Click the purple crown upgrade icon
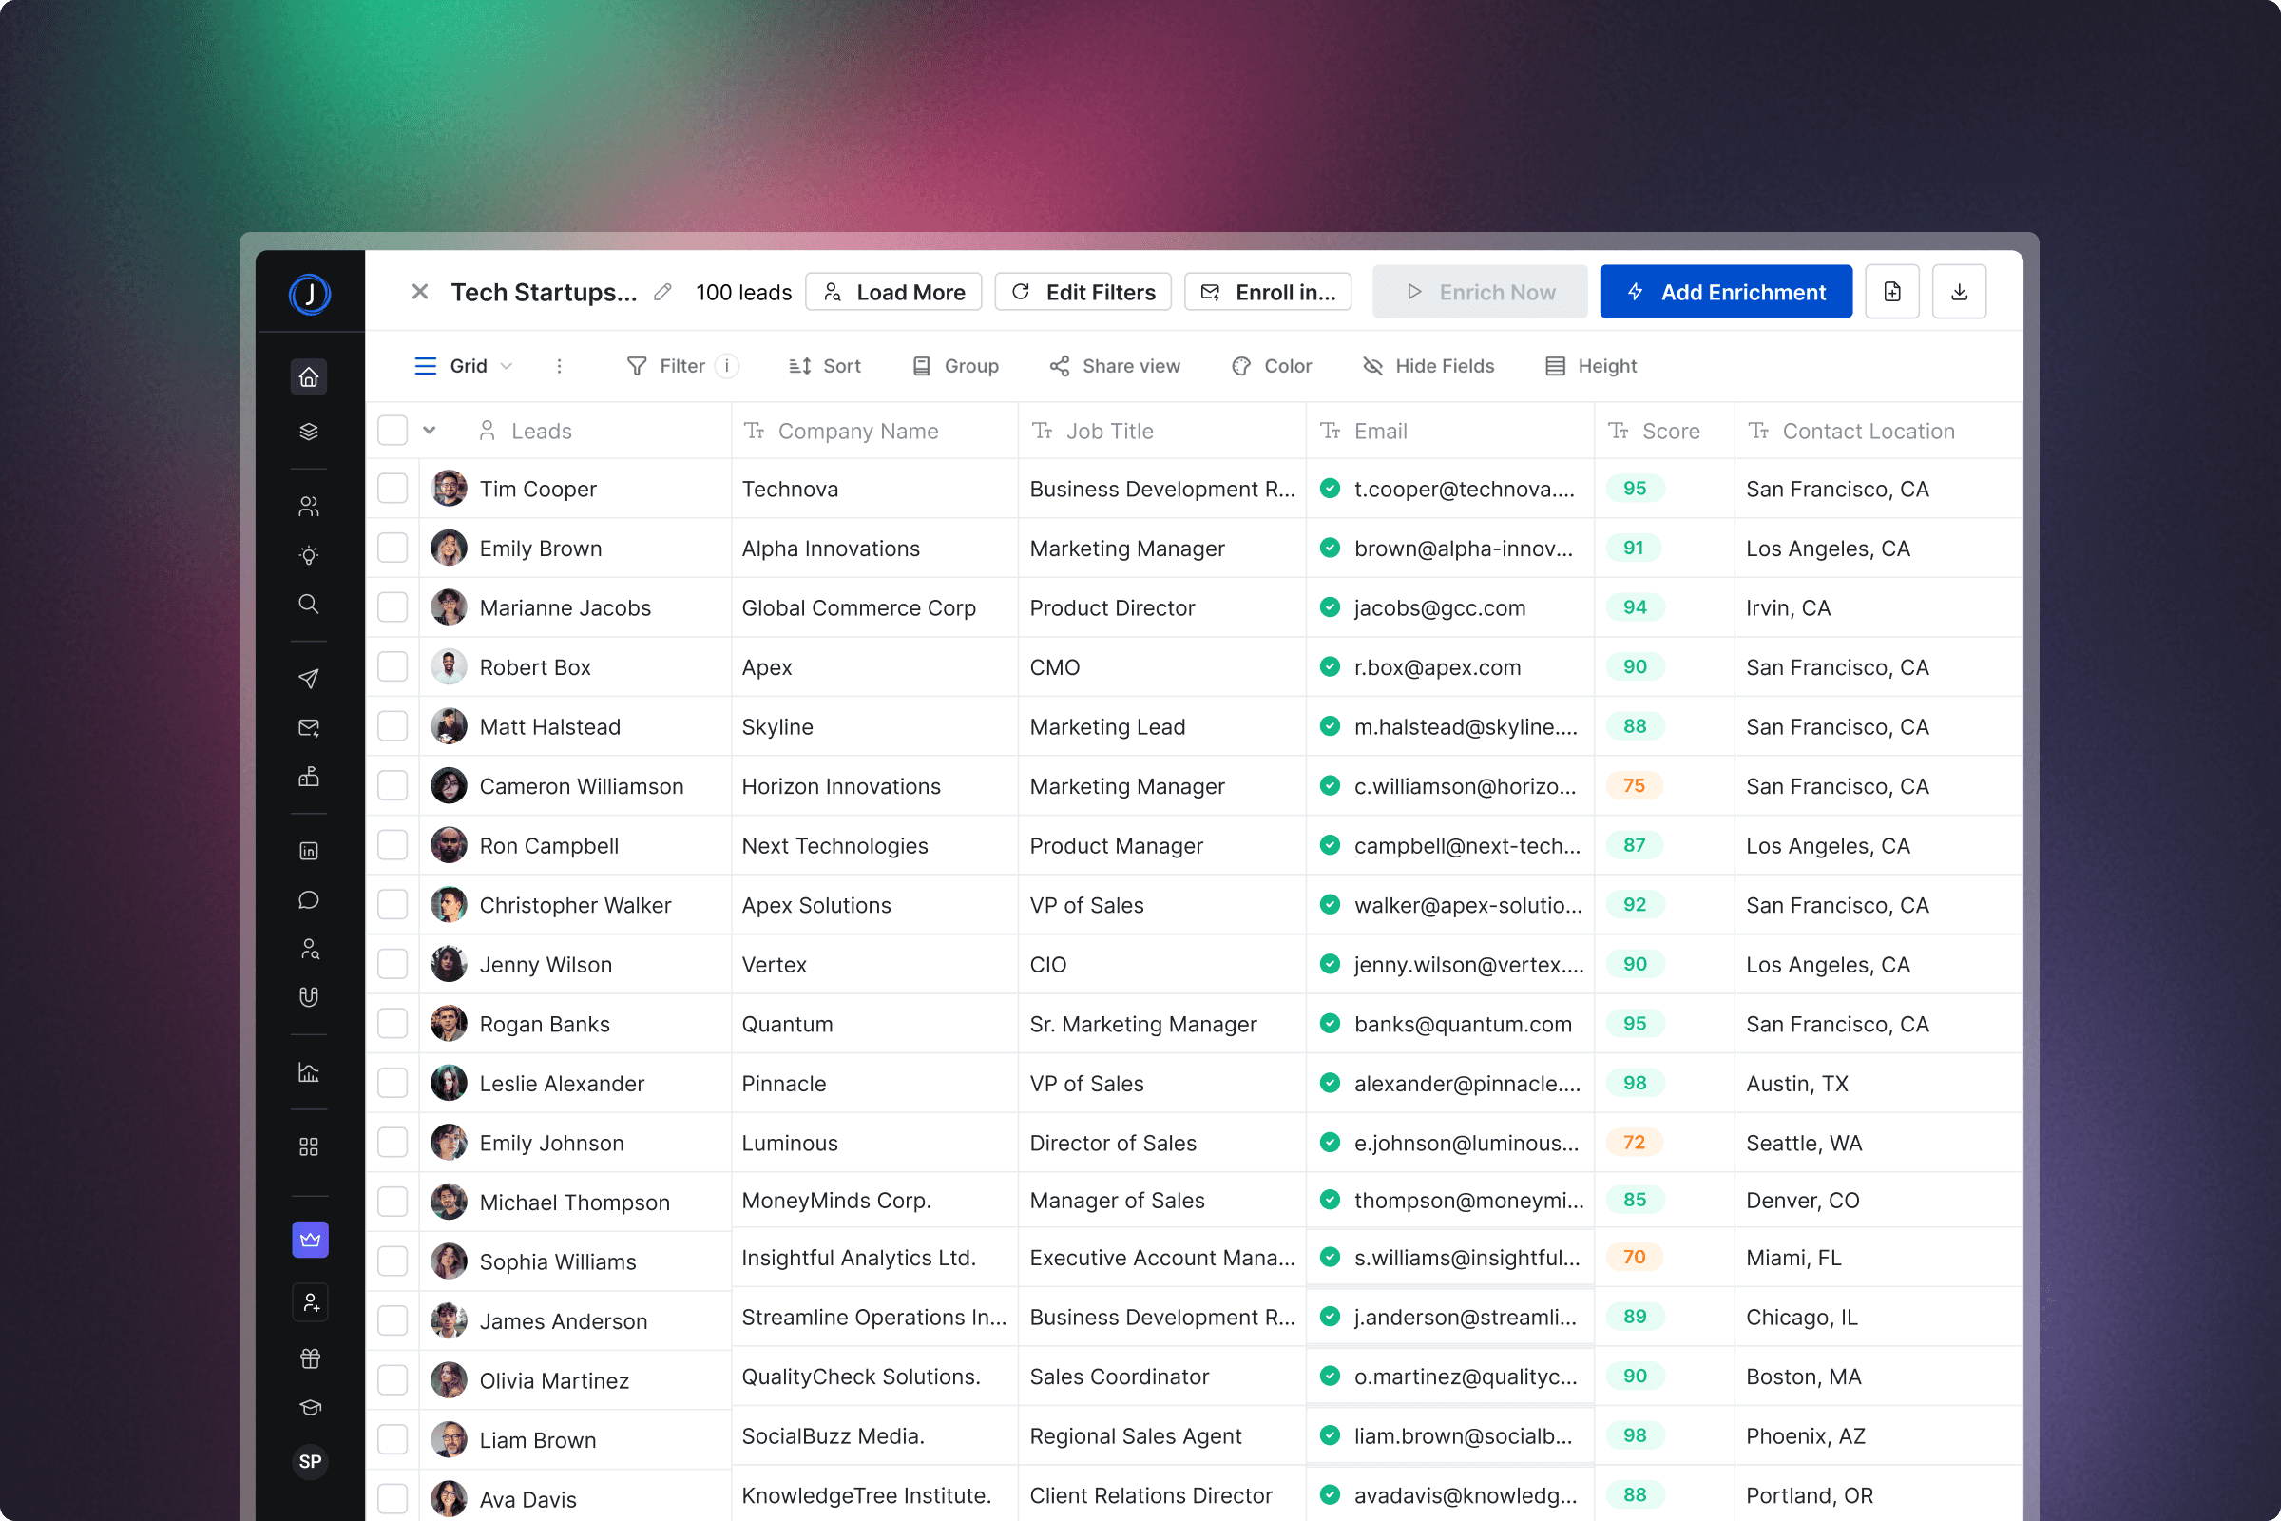This screenshot has height=1521, width=2281. pyautogui.click(x=310, y=1239)
